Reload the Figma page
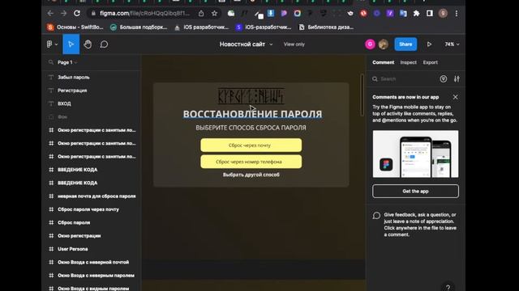Viewport: 519px width, 291px height. 77,13
